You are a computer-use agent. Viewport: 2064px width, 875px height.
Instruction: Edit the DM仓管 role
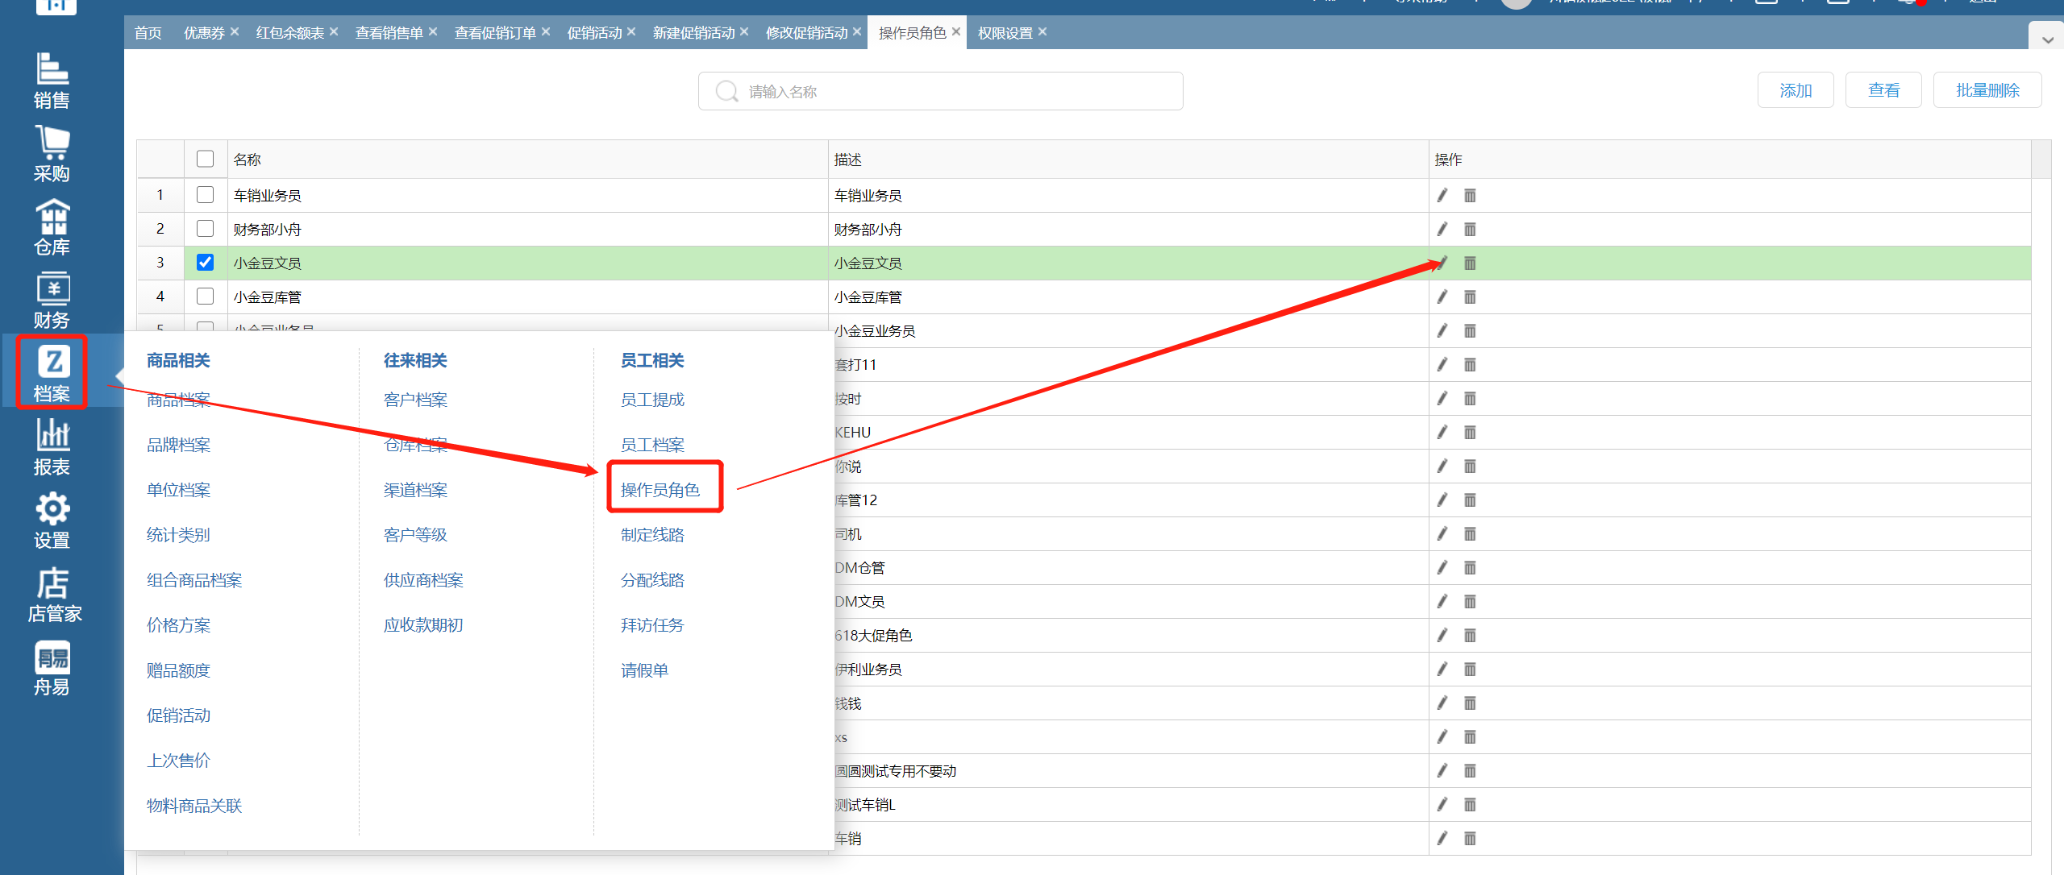1442,568
